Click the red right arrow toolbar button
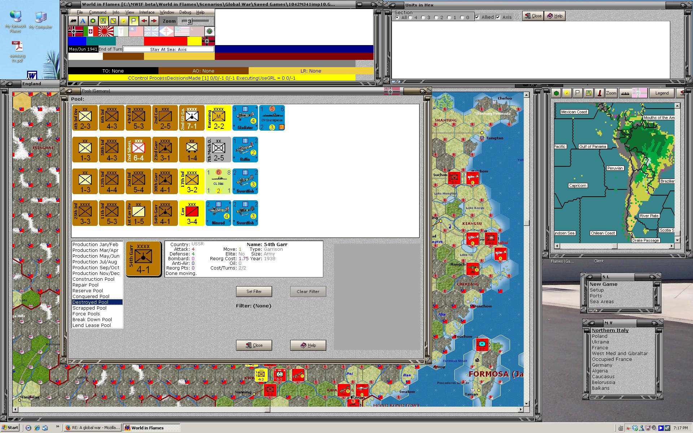Viewport: 693px width, 433px height. tap(154, 21)
